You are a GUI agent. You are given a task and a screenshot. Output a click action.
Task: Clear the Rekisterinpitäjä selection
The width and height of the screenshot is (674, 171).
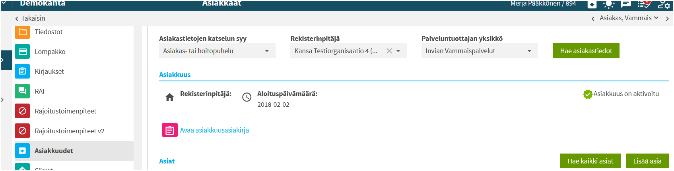tap(389, 51)
